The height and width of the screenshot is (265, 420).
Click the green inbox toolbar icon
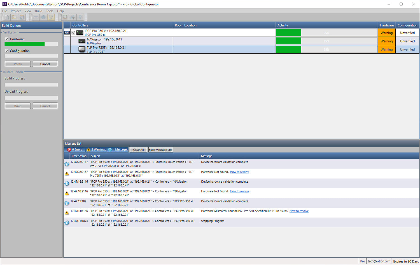(65, 17)
